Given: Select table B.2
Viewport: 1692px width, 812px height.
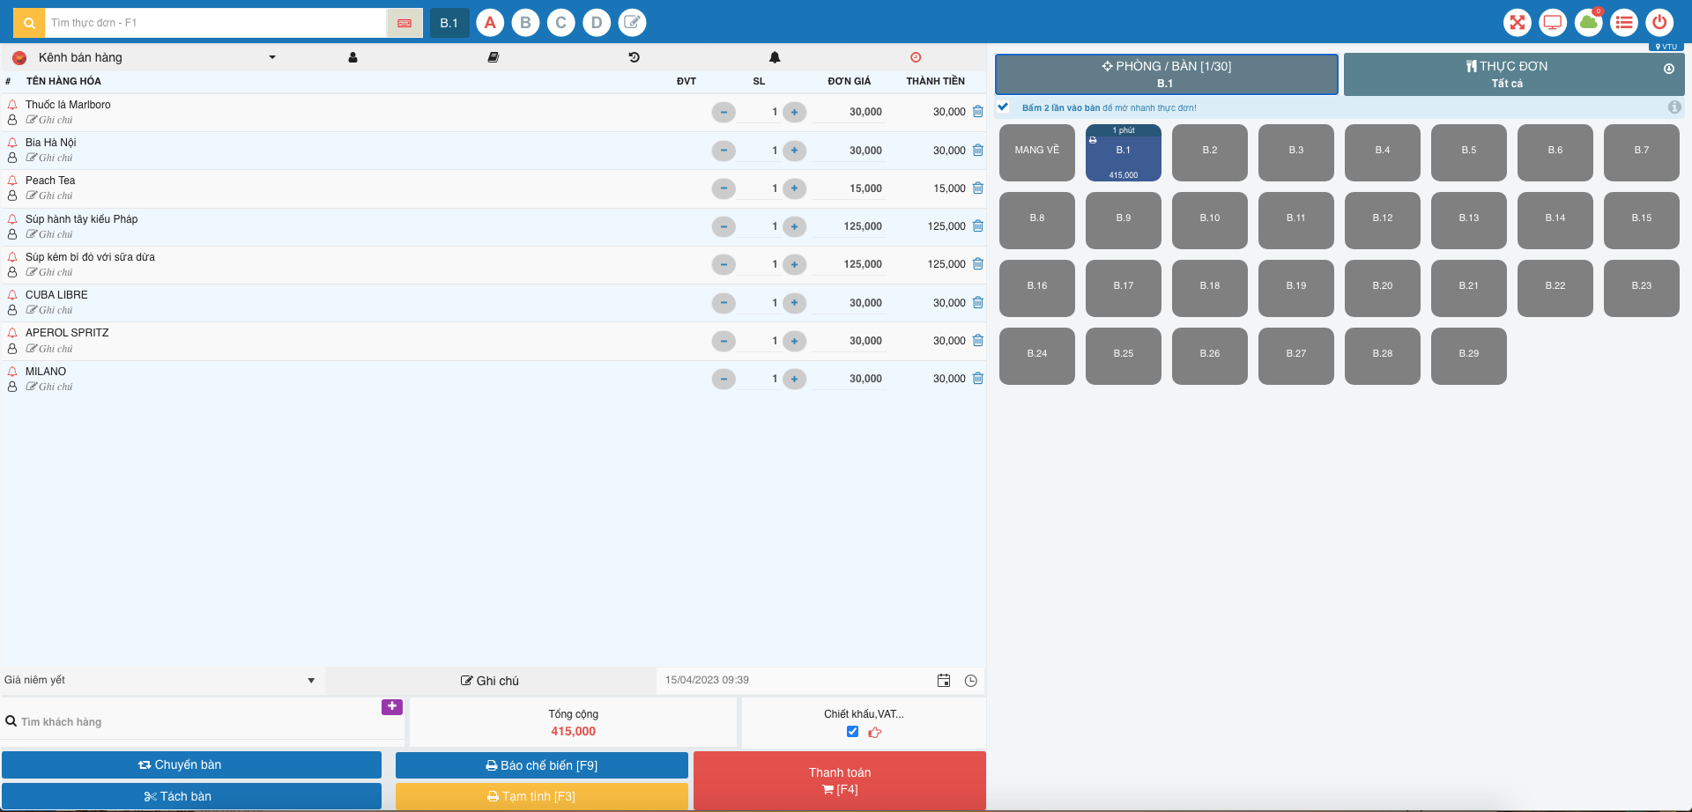Looking at the screenshot, I should coord(1210,152).
